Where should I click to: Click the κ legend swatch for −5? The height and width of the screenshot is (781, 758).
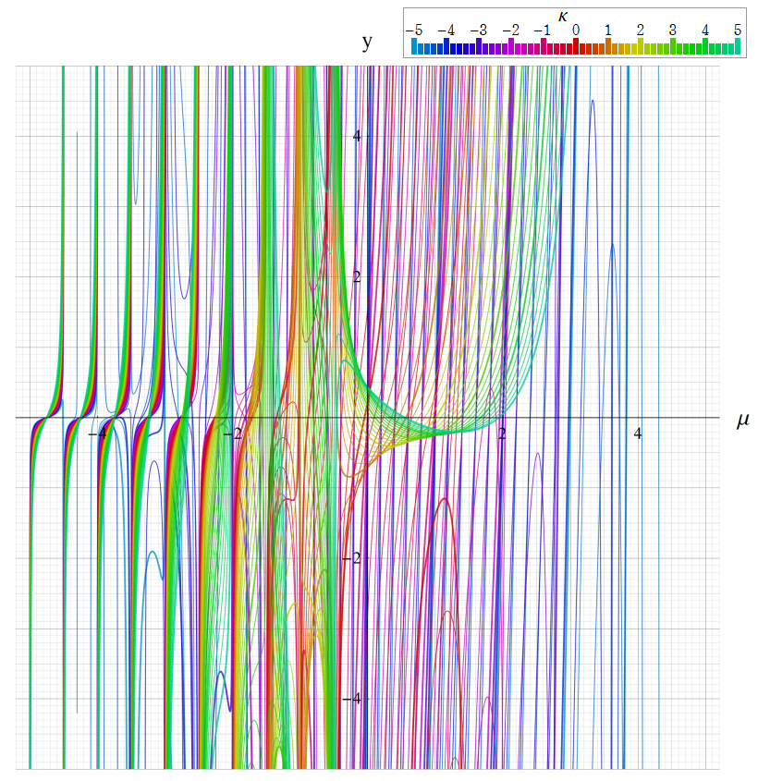point(414,45)
